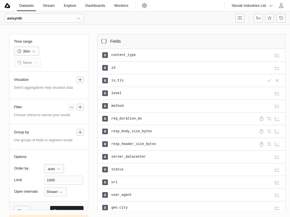Click chart icon for content_type field
The image size is (290, 217).
277,55
